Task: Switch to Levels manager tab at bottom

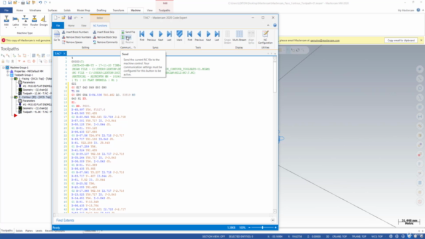Action: coord(39,230)
